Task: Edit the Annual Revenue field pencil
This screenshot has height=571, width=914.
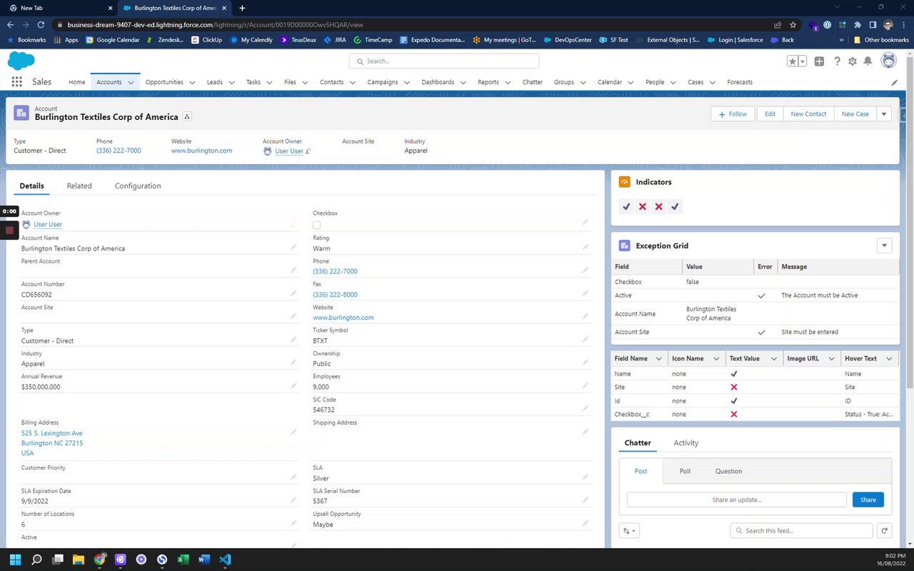Action: (x=293, y=385)
